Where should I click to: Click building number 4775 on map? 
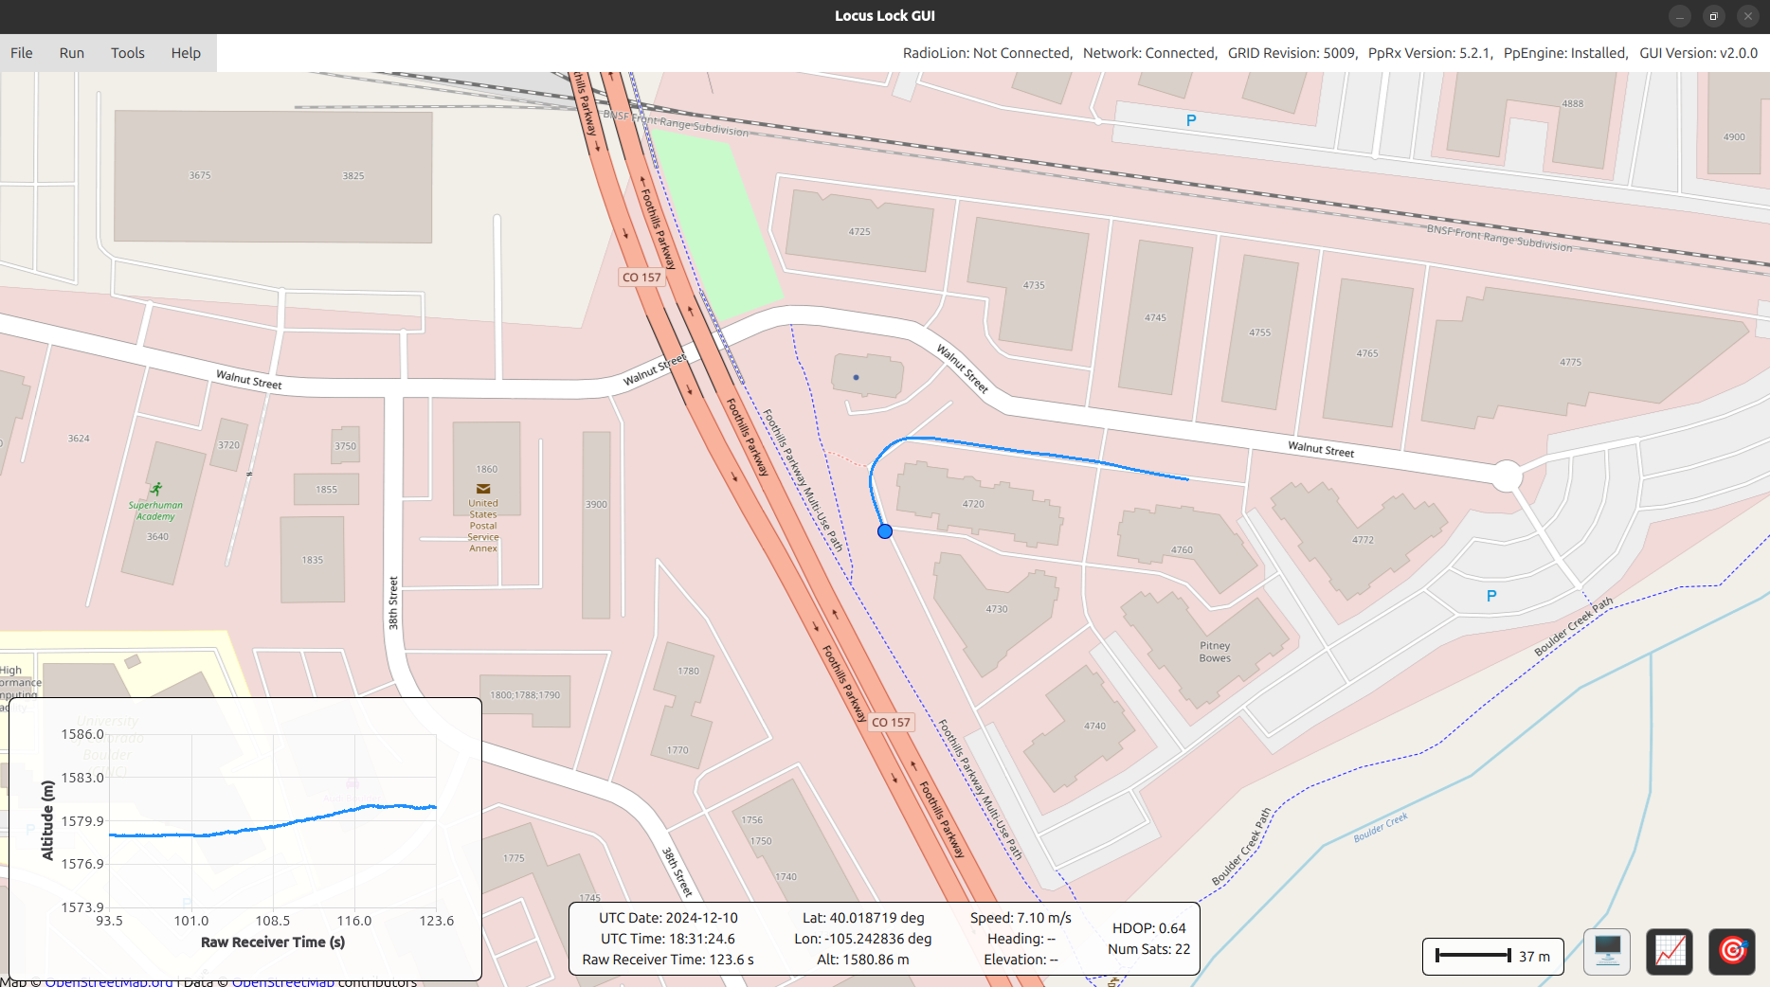tap(1571, 363)
